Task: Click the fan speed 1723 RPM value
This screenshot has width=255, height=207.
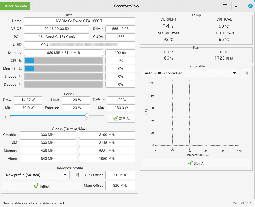Action: [x=224, y=58]
